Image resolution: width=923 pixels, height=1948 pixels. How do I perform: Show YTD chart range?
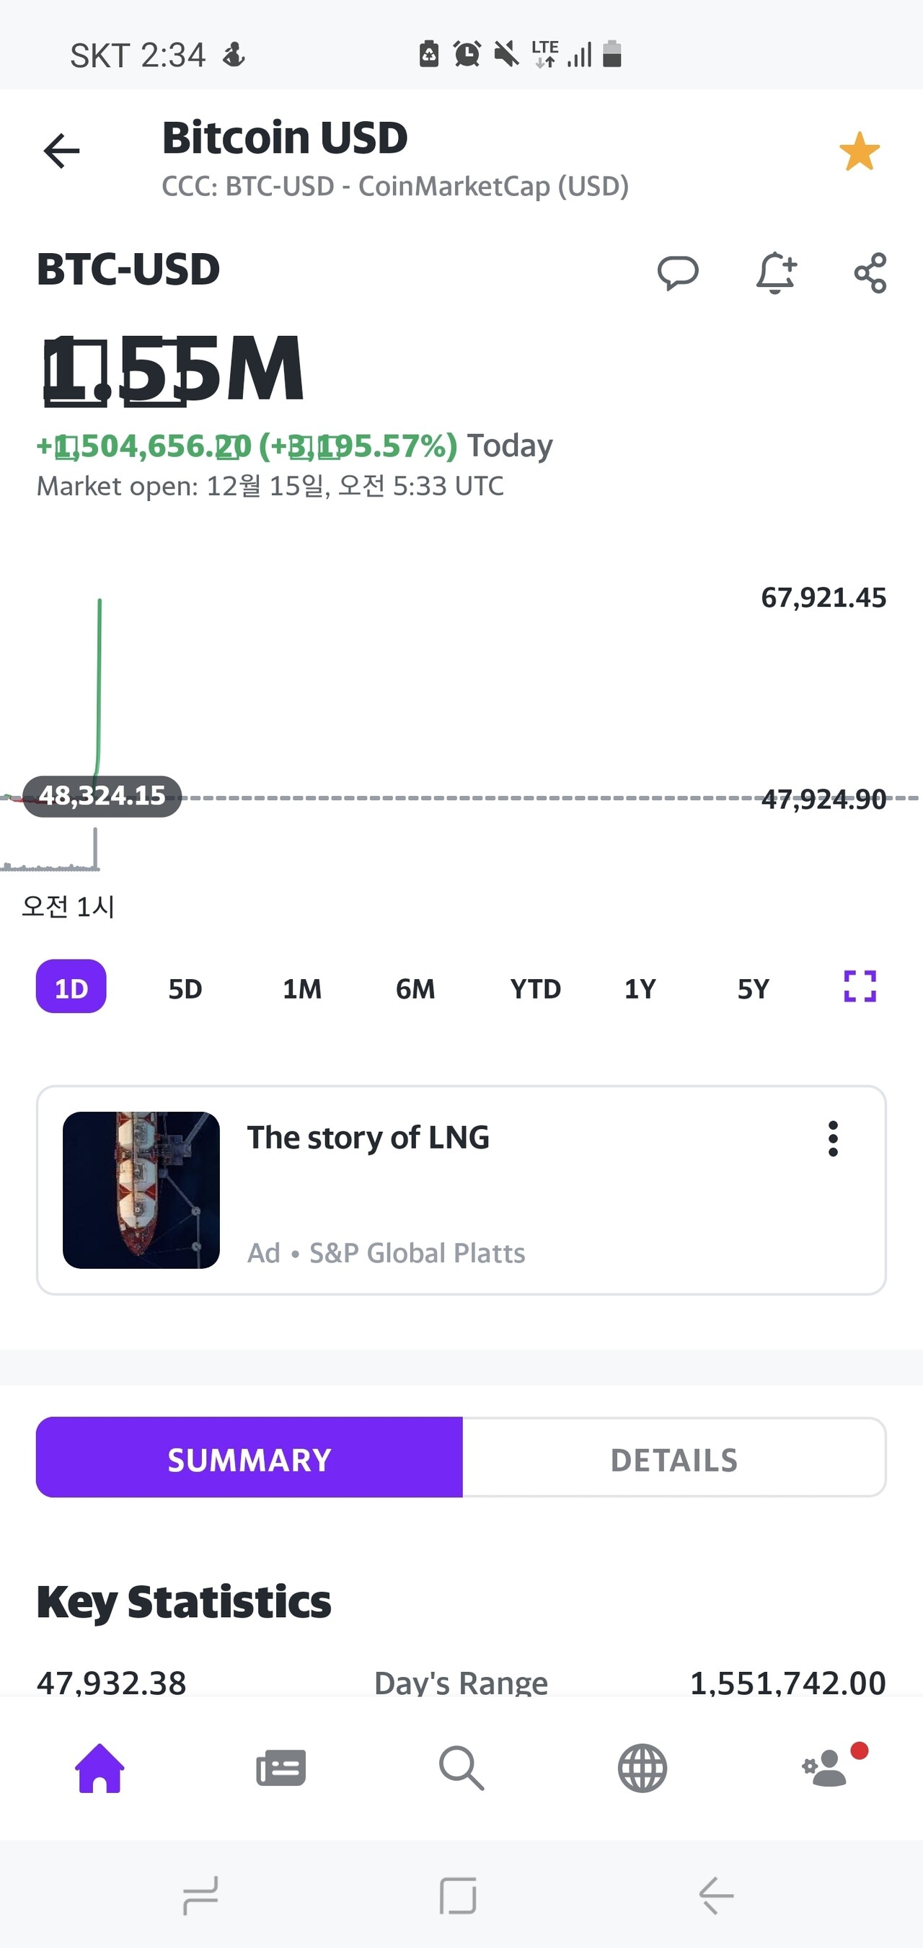click(535, 988)
